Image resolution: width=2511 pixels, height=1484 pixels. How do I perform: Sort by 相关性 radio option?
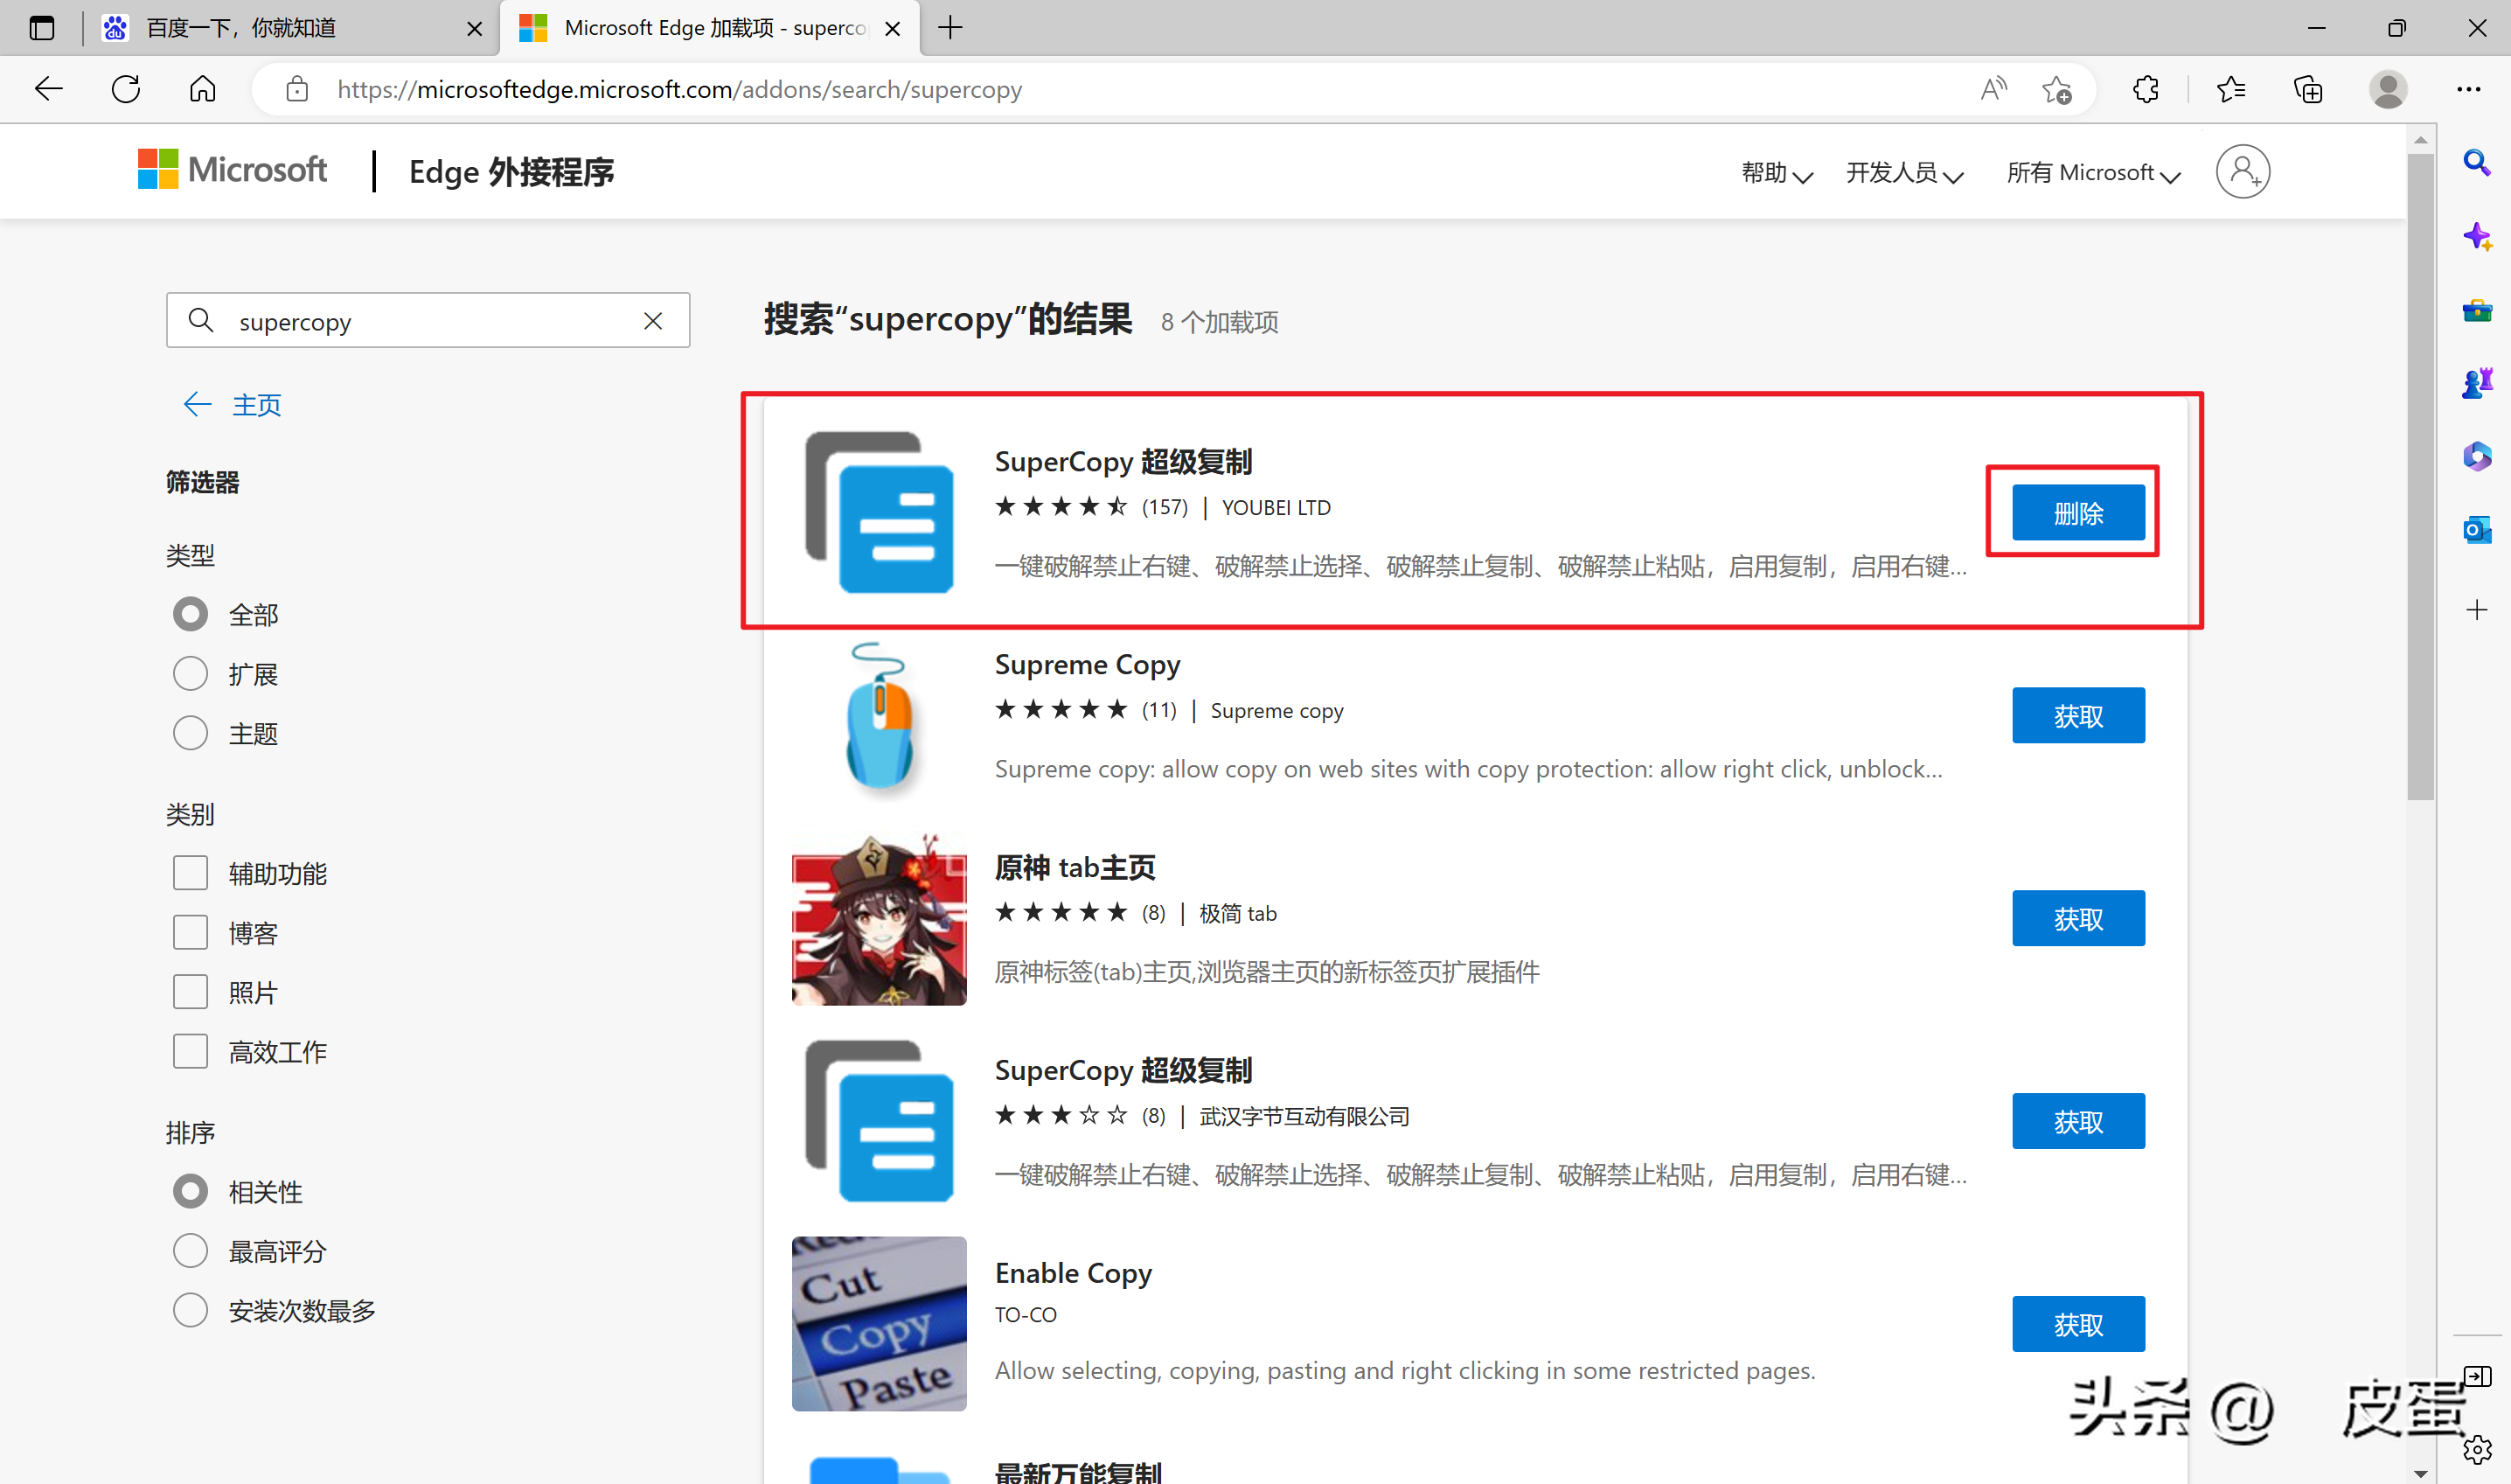pos(190,1191)
